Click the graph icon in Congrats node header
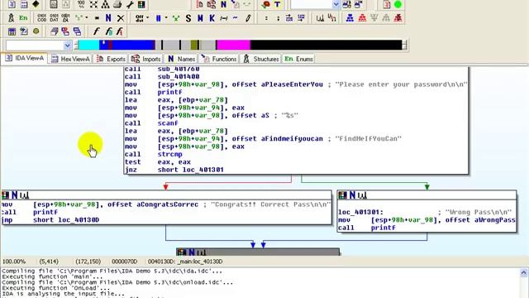The image size is (529, 298). tap(24, 195)
